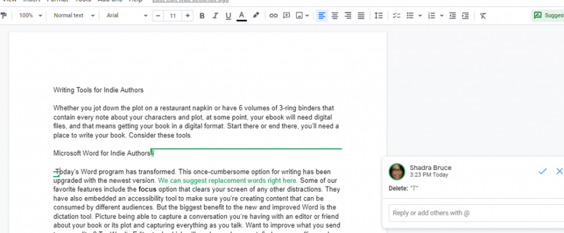Click the "Reply or add others with @" field

click(476, 213)
